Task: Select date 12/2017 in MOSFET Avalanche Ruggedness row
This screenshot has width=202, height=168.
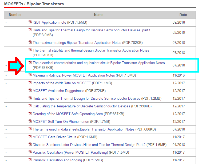Action: click(x=179, y=91)
